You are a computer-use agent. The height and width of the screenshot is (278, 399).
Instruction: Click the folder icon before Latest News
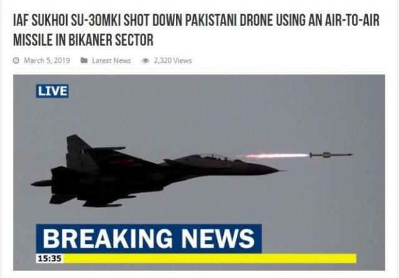[x=84, y=60]
